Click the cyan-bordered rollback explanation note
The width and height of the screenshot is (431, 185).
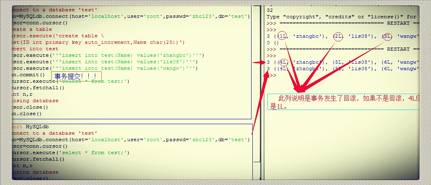pyautogui.click(x=343, y=103)
